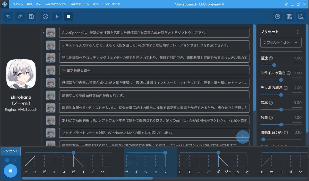Show help for 音量 parameter
Screen dimensions: 309x181
271,118
